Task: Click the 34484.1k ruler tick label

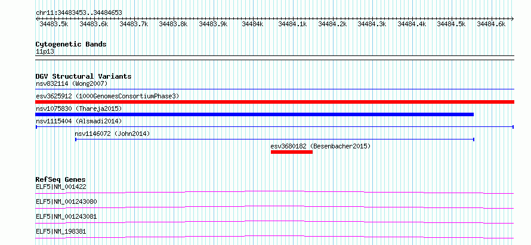Action: [x=292, y=24]
